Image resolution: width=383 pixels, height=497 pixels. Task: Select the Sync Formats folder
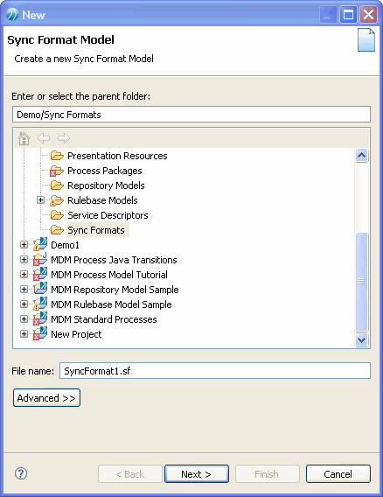point(96,230)
